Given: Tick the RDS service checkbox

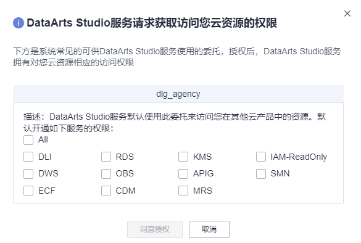Looking at the screenshot, I should (106, 157).
